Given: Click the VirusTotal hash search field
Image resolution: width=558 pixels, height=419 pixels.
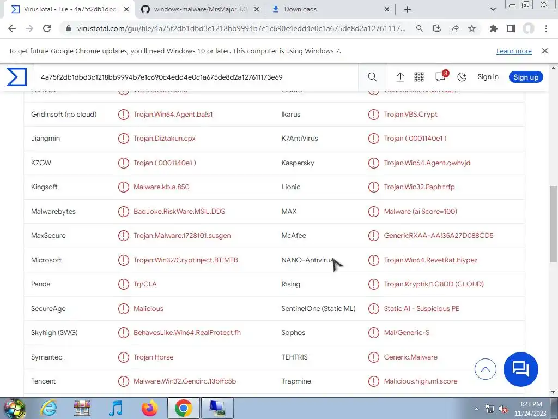Looking at the screenshot, I should coord(196,77).
